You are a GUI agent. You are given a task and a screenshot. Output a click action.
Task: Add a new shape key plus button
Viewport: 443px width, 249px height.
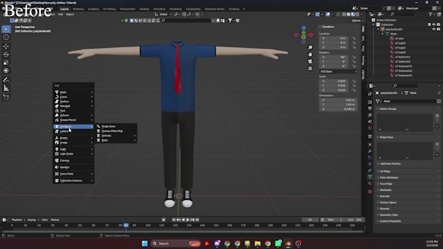[437, 144]
